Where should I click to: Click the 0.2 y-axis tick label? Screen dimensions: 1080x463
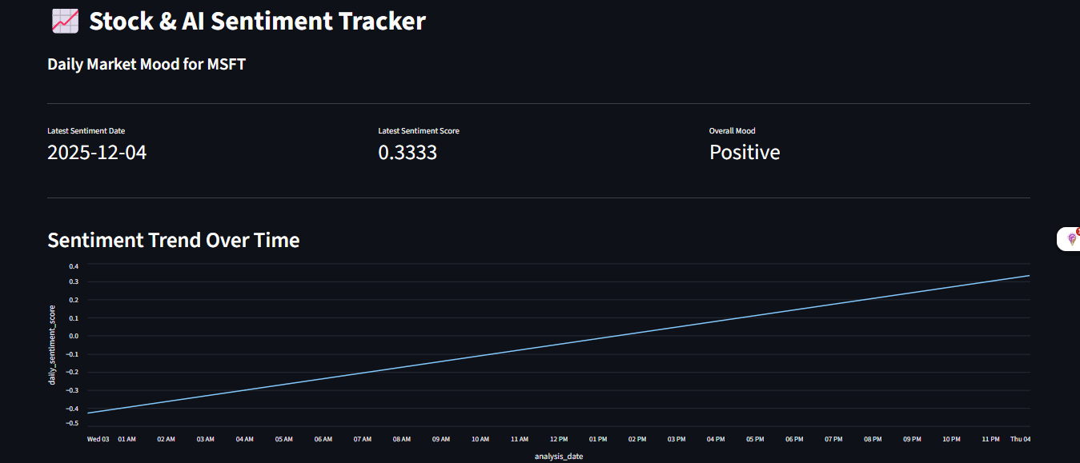[74, 300]
